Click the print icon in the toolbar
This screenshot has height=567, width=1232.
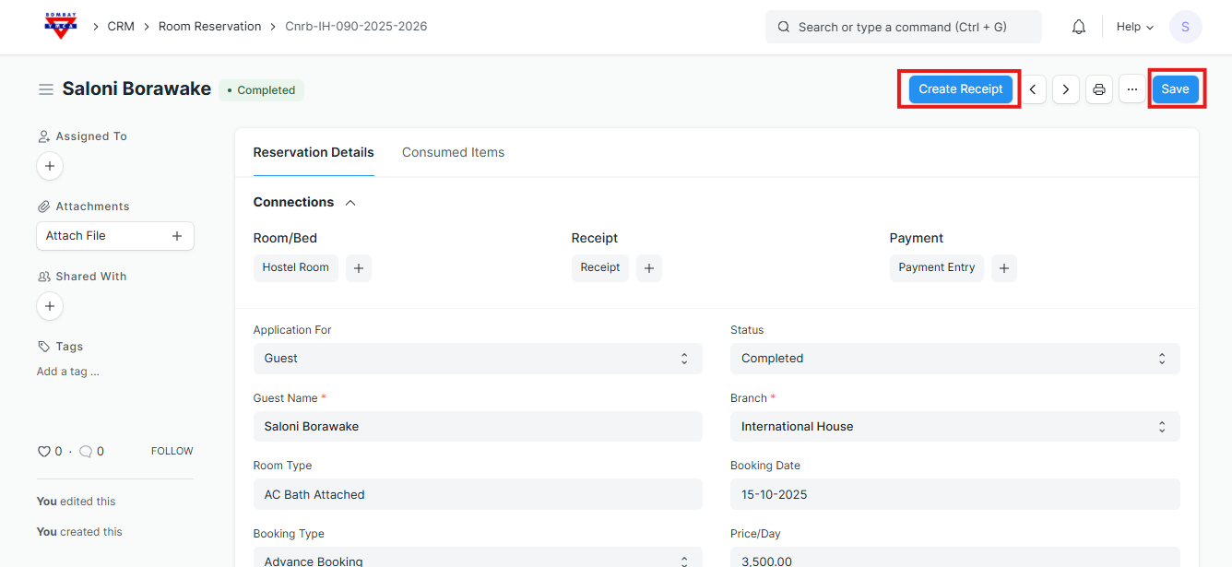(x=1098, y=89)
